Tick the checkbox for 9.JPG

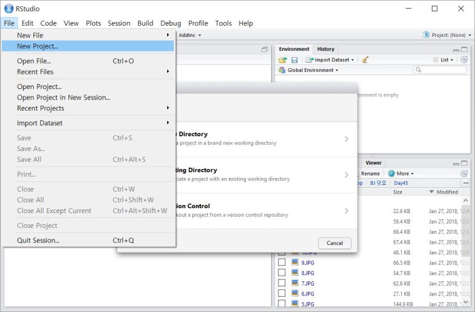pos(281,262)
